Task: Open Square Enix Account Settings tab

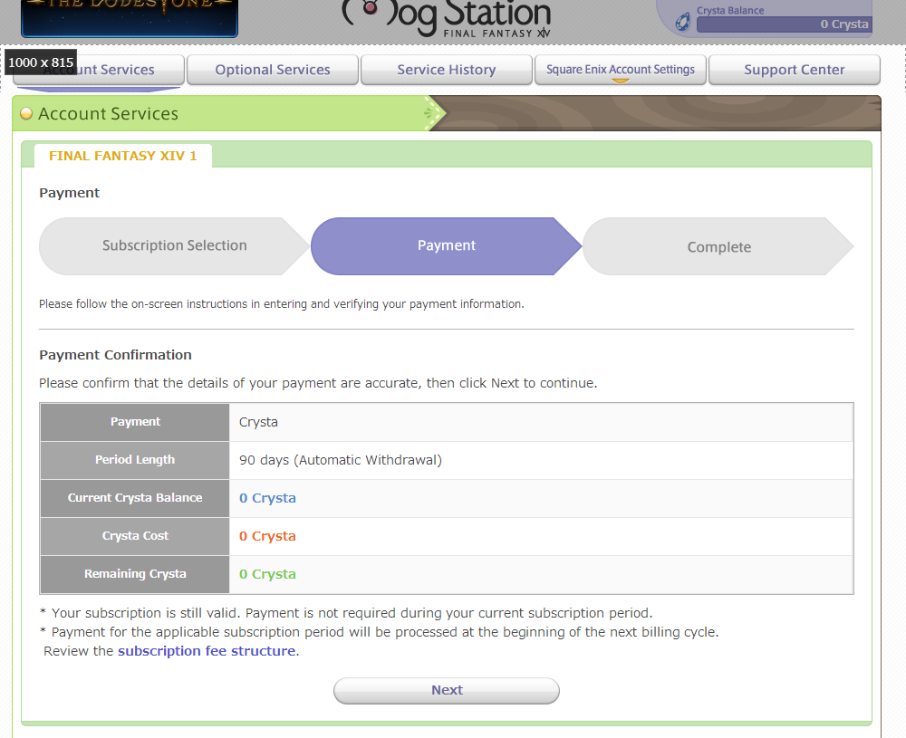Action: coord(621,70)
